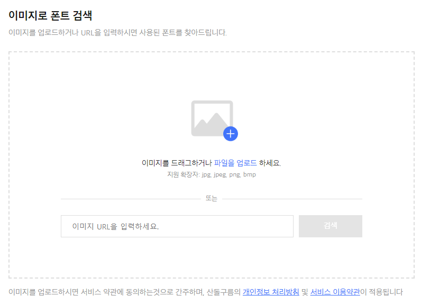Click the description text about uploading or URL
The height and width of the screenshot is (296, 430).
[117, 33]
